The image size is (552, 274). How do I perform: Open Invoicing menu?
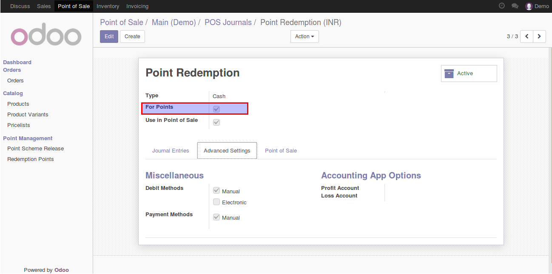137,6
